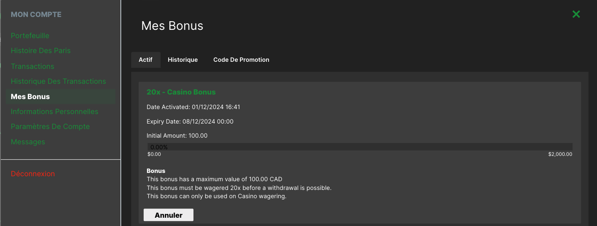This screenshot has height=226, width=597.
Task: Open the Messages section
Action: pyautogui.click(x=28, y=142)
